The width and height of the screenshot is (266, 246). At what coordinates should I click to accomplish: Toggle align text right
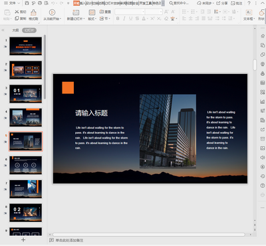coord(197,19)
